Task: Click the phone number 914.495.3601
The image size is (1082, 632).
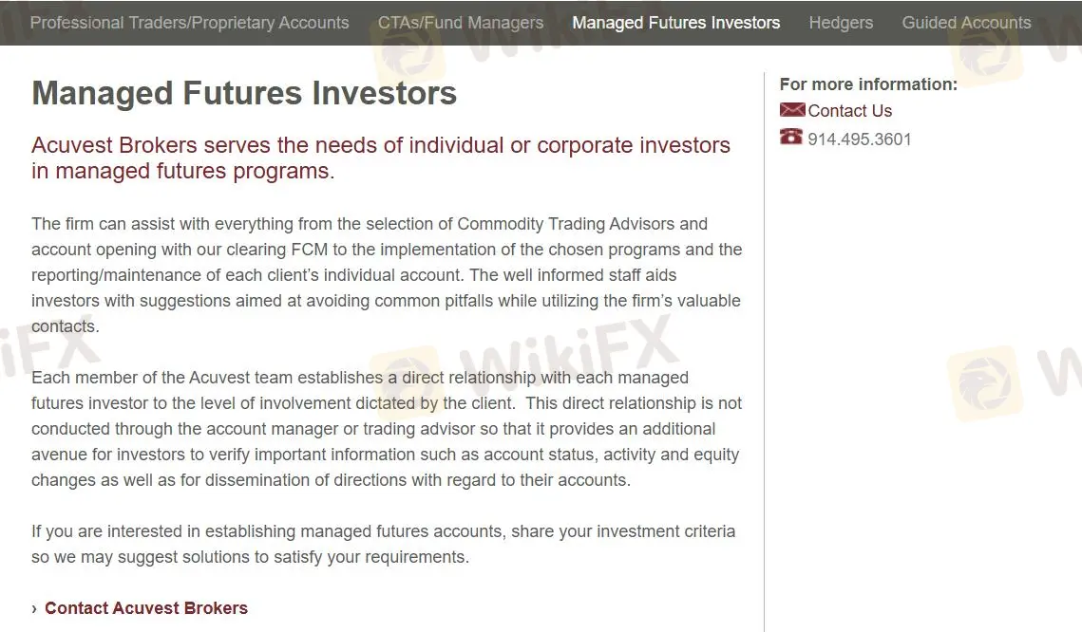Action: [858, 138]
